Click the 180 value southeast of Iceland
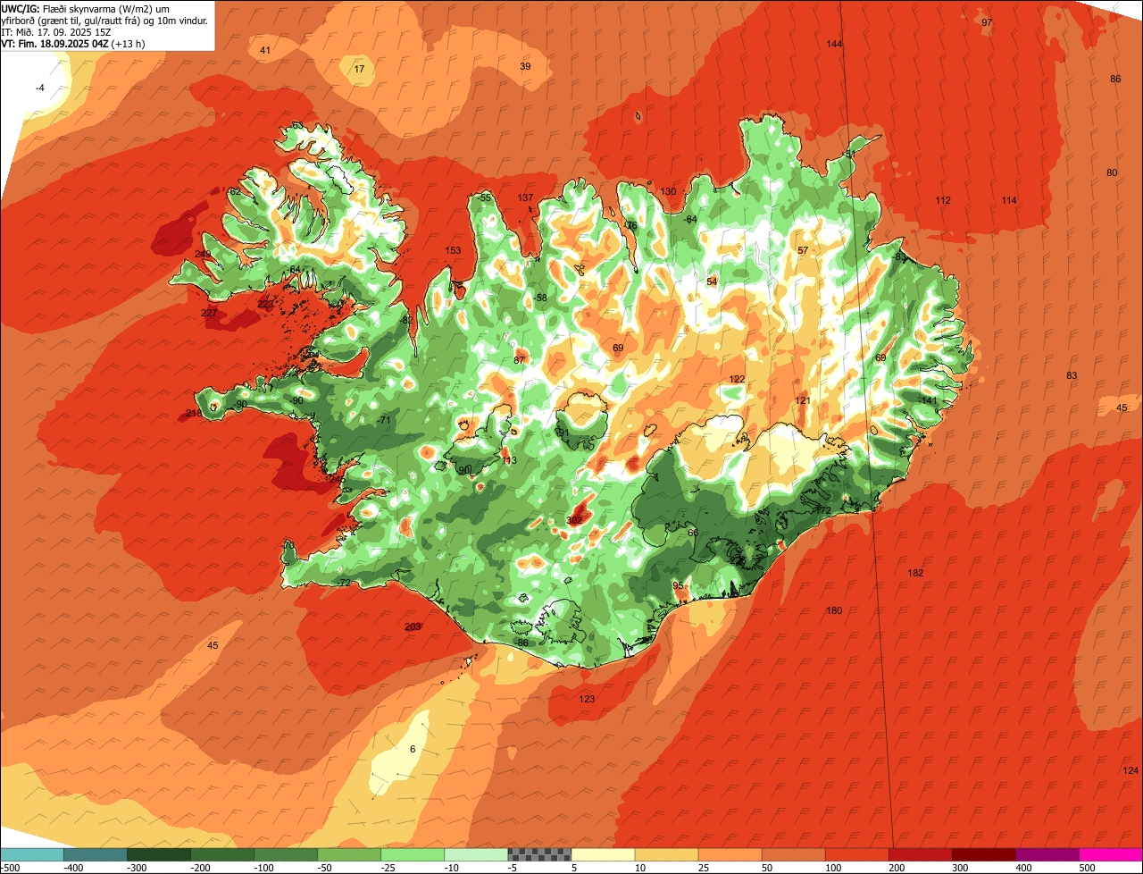This screenshot has width=1143, height=874. (834, 610)
